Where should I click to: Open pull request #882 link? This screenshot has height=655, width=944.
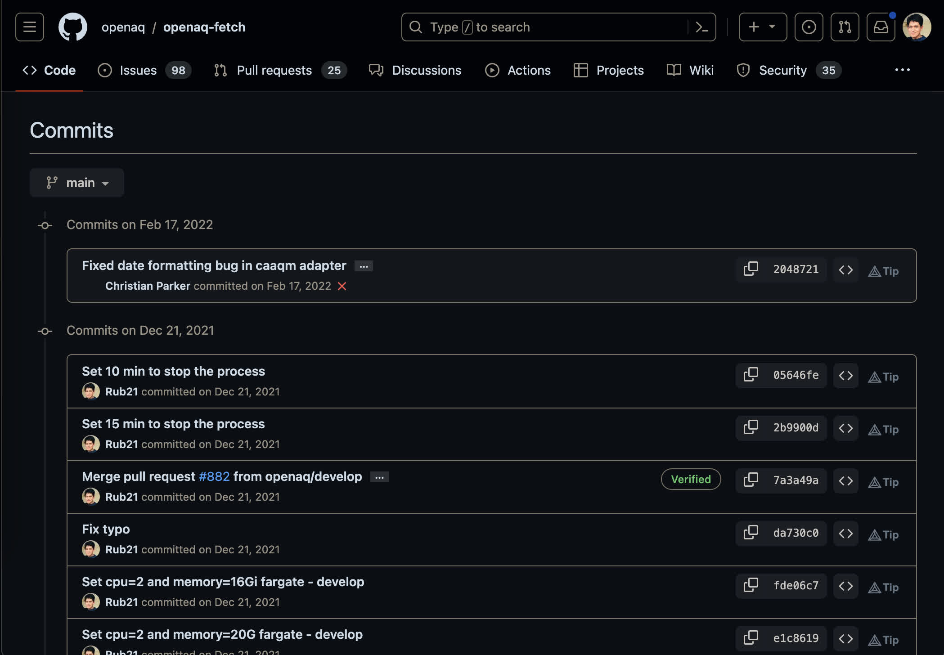tap(214, 476)
